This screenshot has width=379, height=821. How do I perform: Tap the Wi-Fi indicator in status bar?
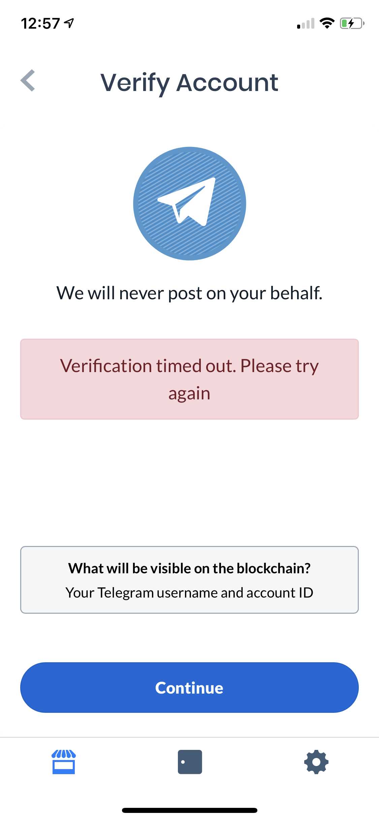pos(326,23)
